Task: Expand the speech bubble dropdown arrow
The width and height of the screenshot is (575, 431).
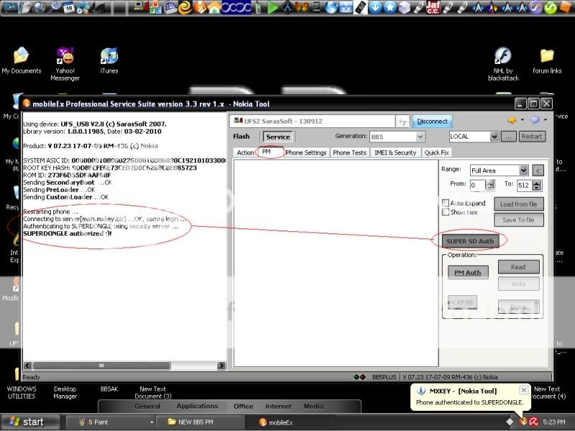Action: [x=546, y=120]
